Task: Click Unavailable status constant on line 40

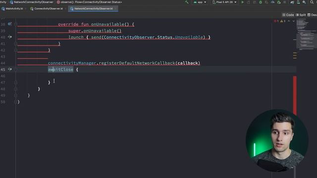Action: pyautogui.click(x=189, y=37)
